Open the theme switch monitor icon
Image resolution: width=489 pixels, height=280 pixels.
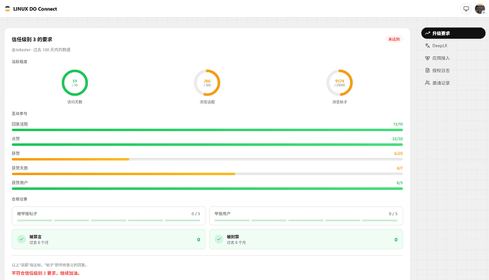click(x=466, y=9)
